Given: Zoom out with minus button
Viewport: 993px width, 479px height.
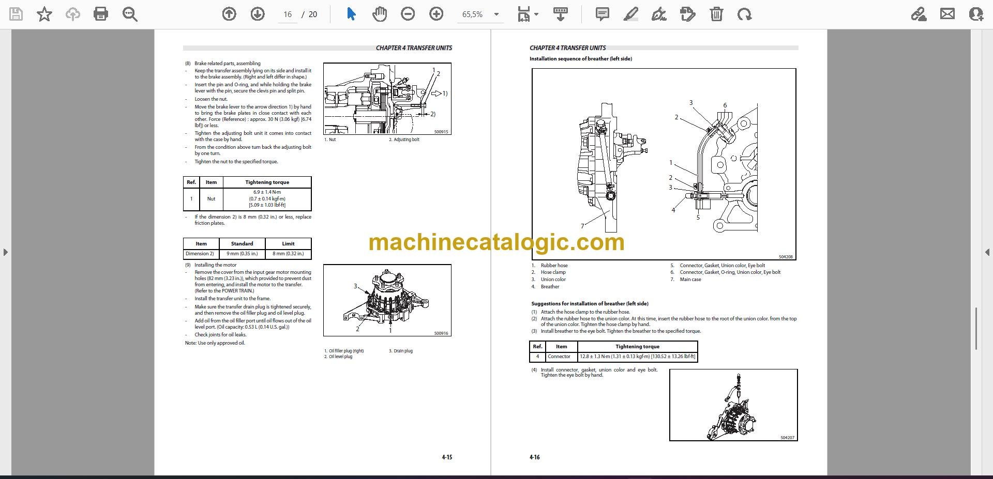Looking at the screenshot, I should click(408, 14).
